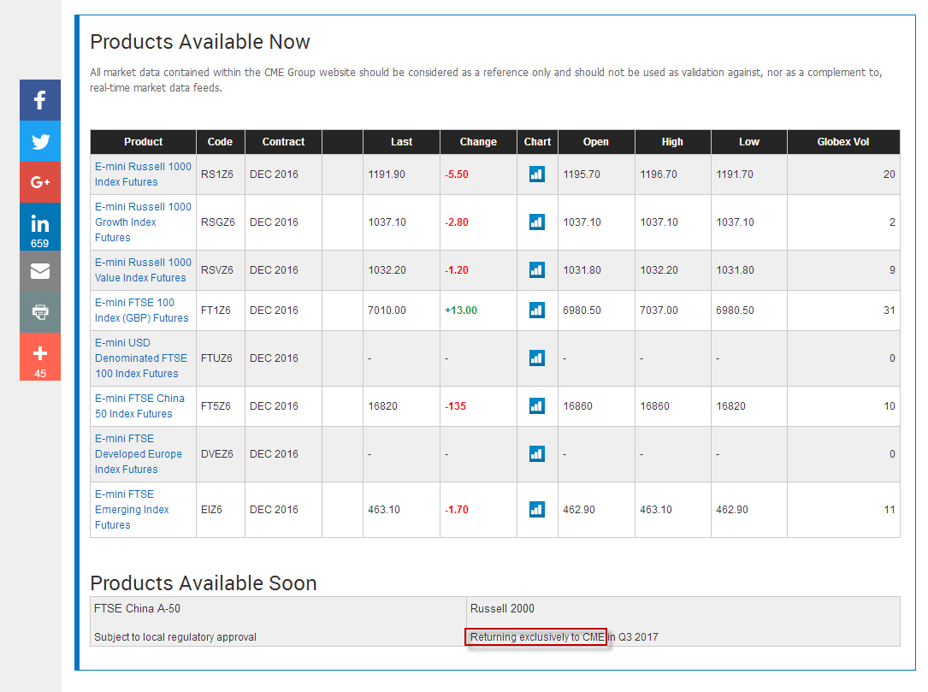Click the High column header
The image size is (928, 692).
[x=672, y=142]
